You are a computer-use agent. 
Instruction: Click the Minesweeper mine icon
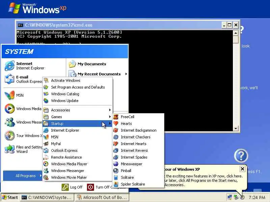point(116,164)
